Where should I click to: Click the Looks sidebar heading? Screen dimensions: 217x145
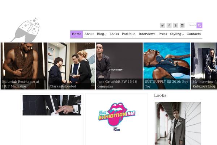coord(160,95)
